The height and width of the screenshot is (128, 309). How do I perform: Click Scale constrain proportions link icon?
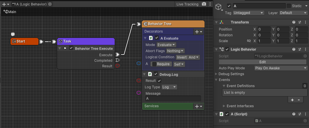(249, 41)
